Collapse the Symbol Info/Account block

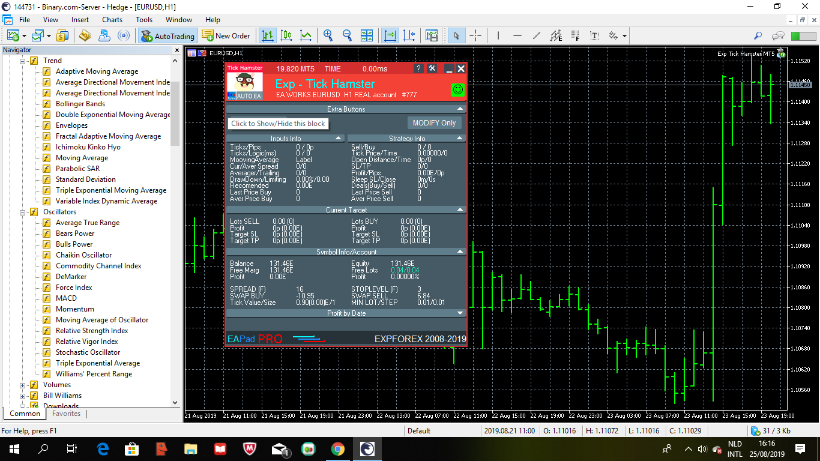(460, 252)
